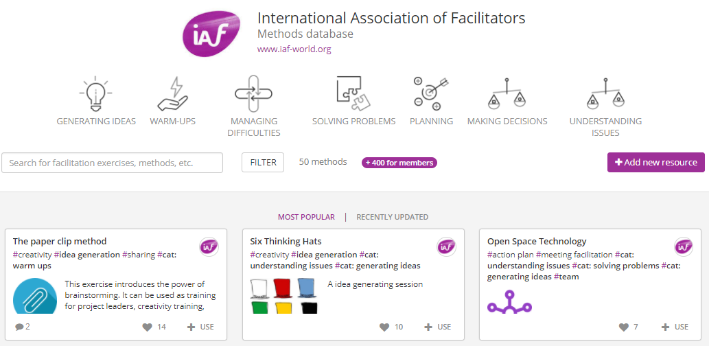
Task: Open comments on the paper clip method card
Action: [x=22, y=327]
